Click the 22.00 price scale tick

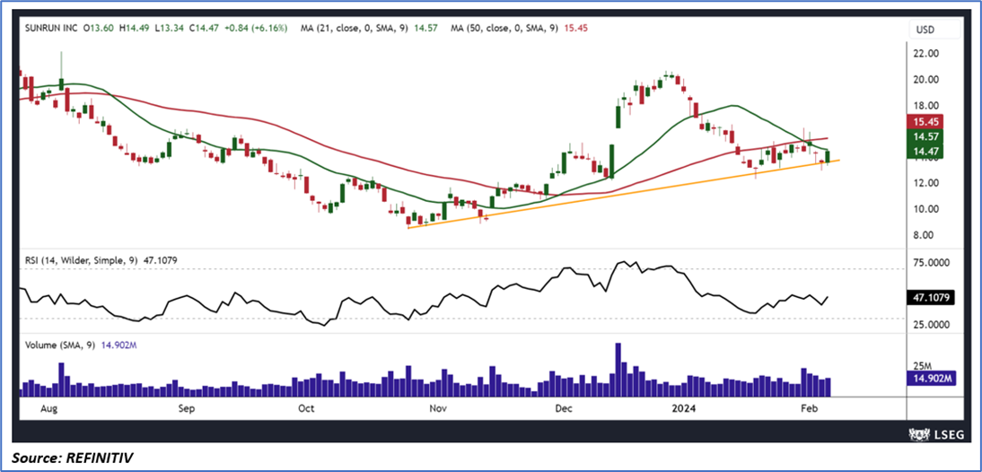point(925,54)
